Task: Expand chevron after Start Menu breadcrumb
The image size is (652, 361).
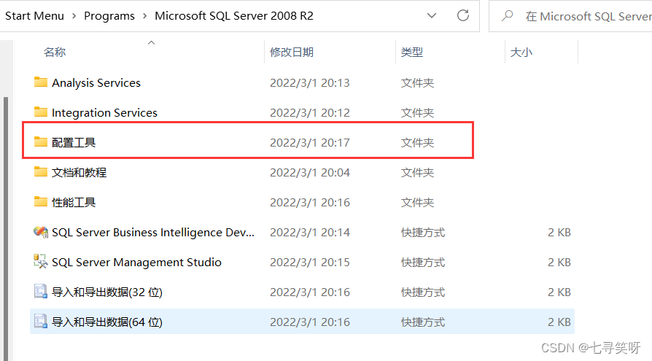Action: click(74, 16)
